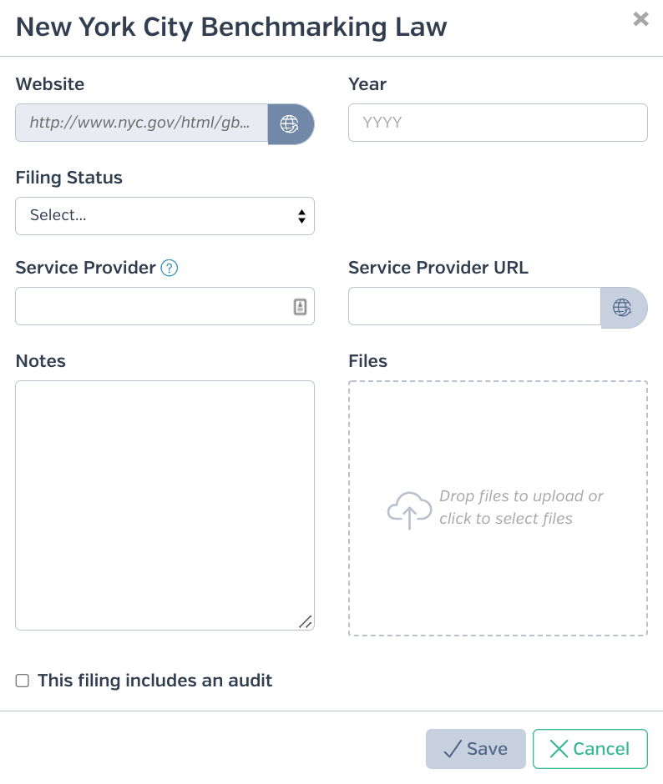
Task: Click contact card icon in Service Provider field
Action: coord(300,306)
